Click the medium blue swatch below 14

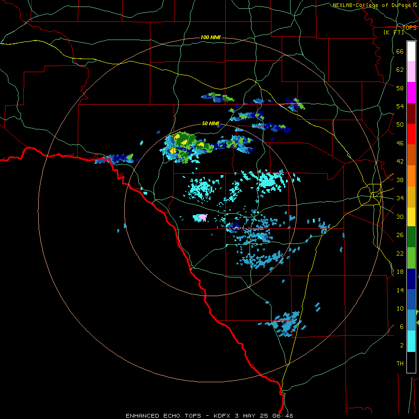point(411,299)
